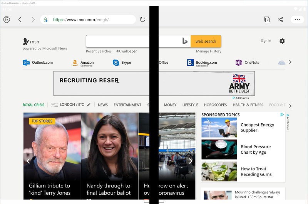This screenshot has height=204, width=308.
Task: Open Mourinho challenges Spurs star article
Action: tap(258, 195)
